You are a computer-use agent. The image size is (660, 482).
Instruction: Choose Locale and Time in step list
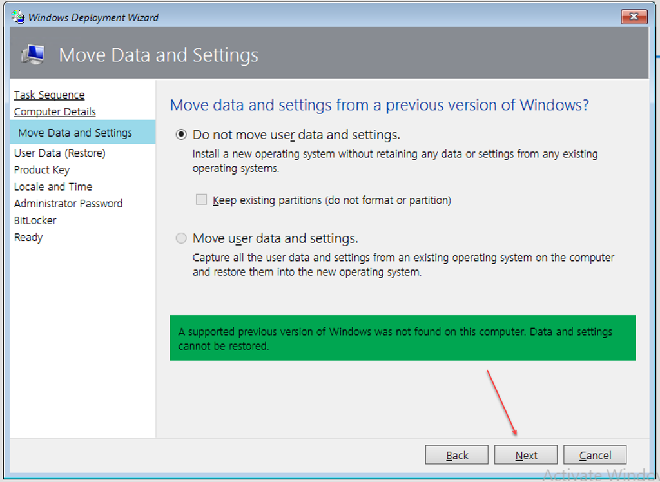point(53,187)
